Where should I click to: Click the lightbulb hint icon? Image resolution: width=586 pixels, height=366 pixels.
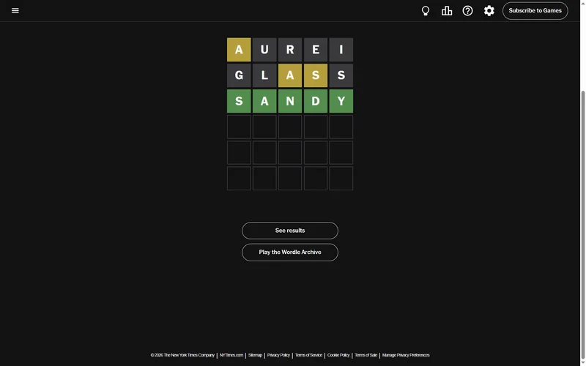coord(426,11)
